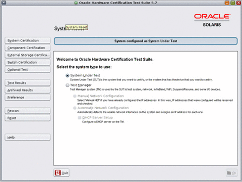The width and height of the screenshot is (242, 182).
Task: Click 'System configured as System Under Test' banner
Action: click(146, 41)
